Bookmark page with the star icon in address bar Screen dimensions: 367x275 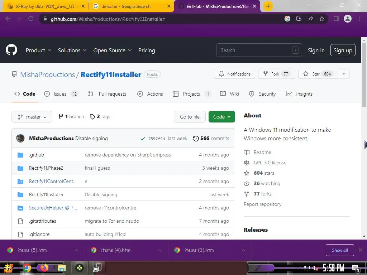pyautogui.click(x=321, y=19)
